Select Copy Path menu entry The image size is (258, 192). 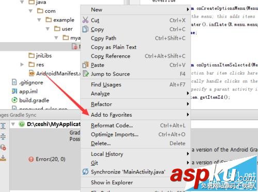coord(136,38)
